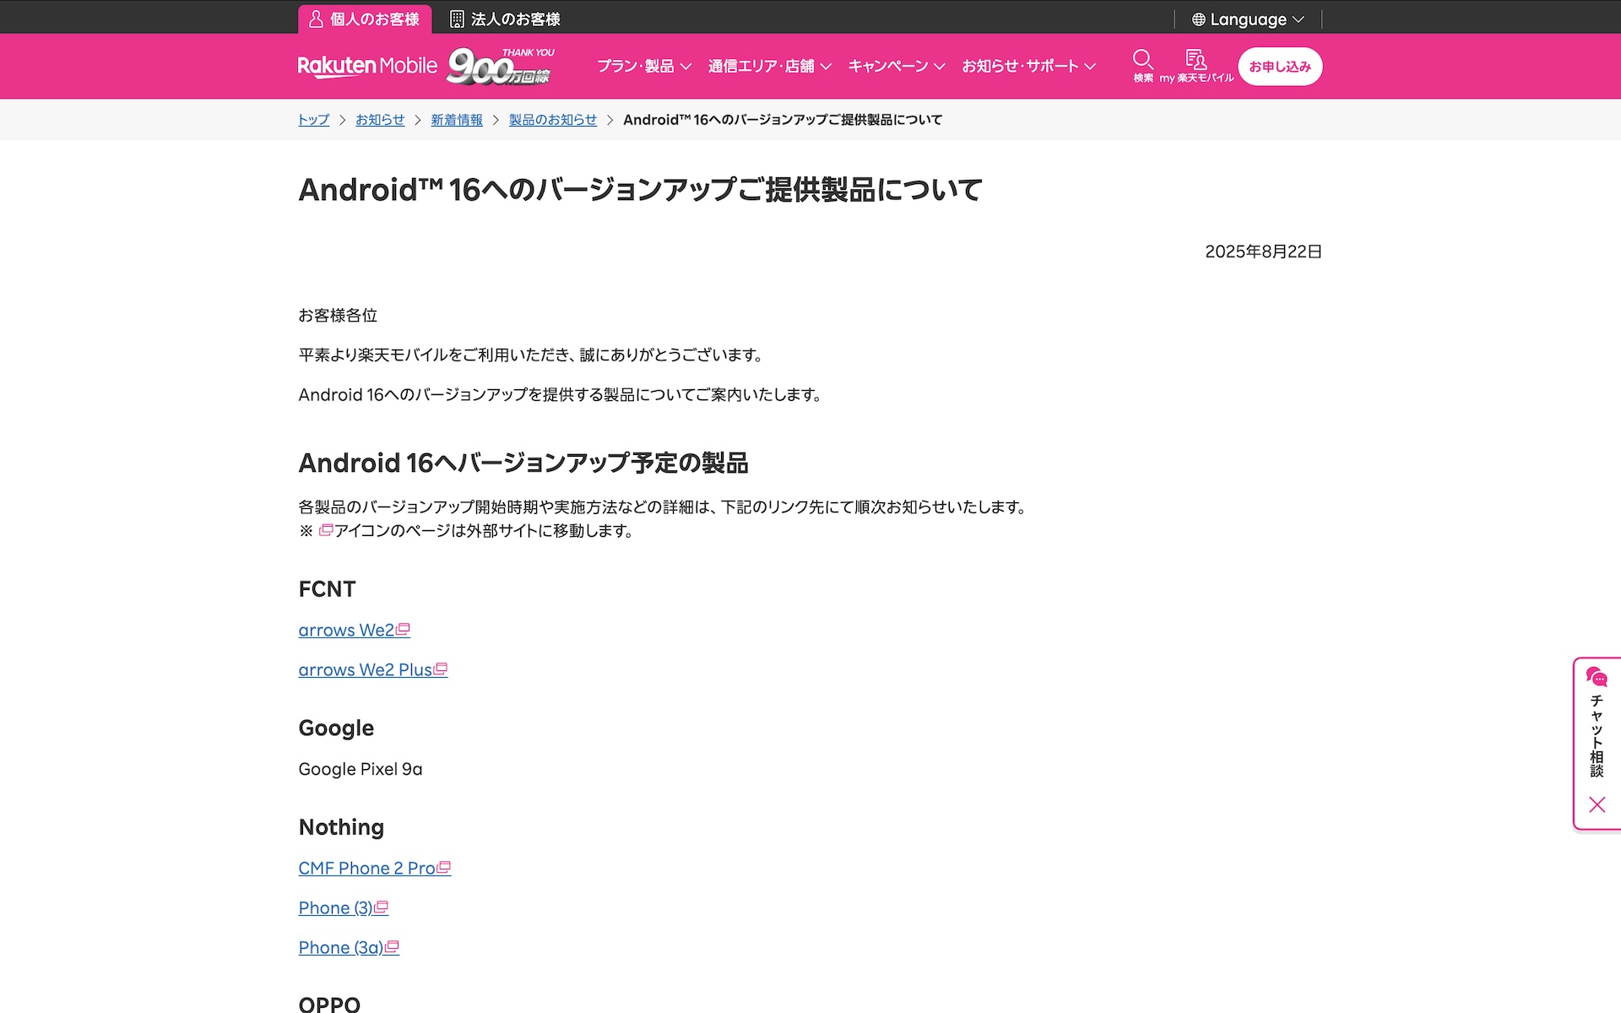Click the external link icon beside arrows We2
This screenshot has width=1621, height=1013.
[404, 630]
